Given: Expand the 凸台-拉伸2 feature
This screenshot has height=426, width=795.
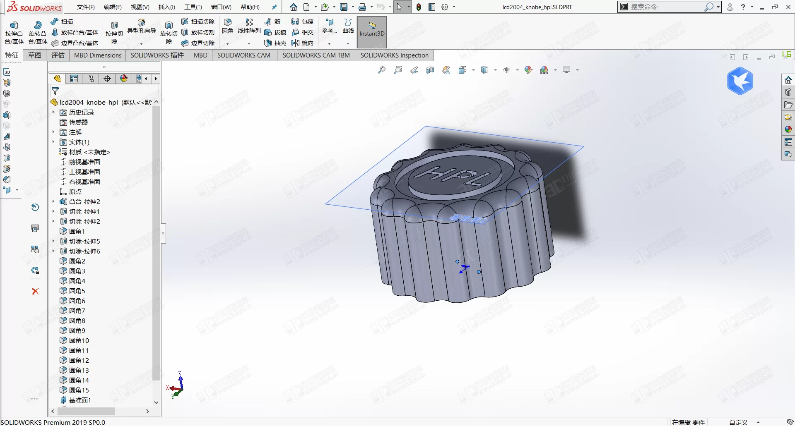Looking at the screenshot, I should point(53,201).
